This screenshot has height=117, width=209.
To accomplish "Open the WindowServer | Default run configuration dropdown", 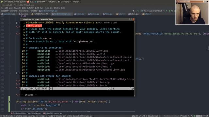I will [153, 11].
